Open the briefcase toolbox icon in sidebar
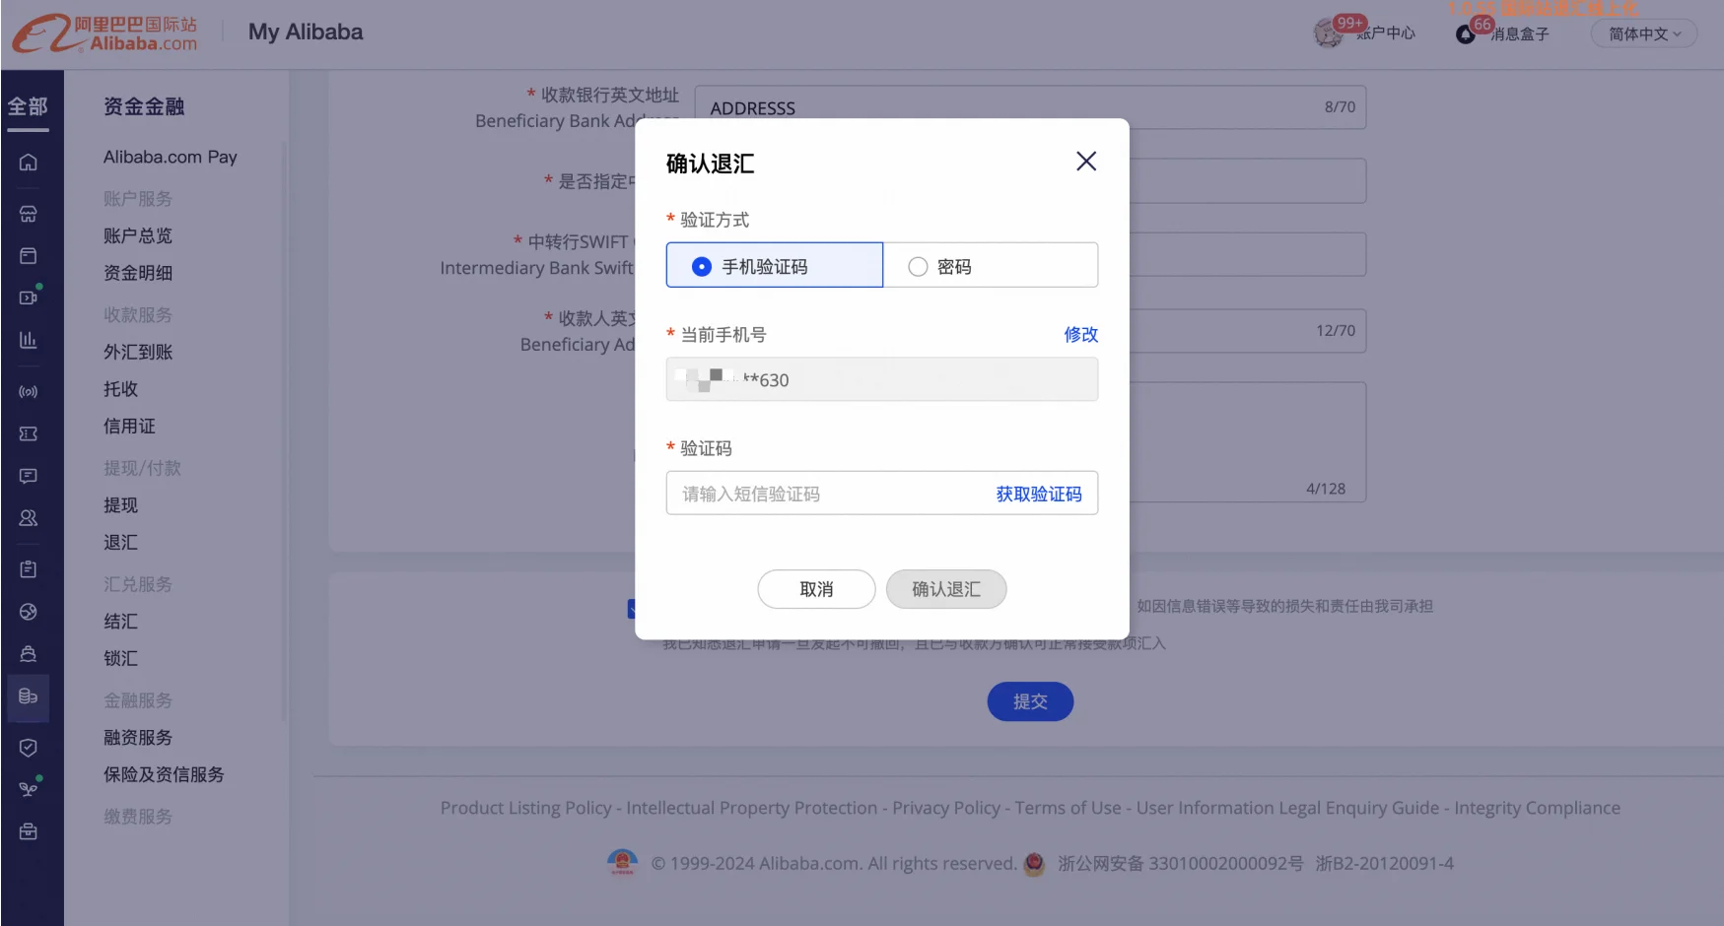The width and height of the screenshot is (1724, 926). pyautogui.click(x=29, y=832)
